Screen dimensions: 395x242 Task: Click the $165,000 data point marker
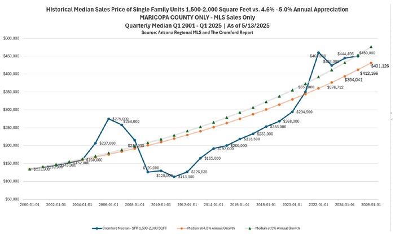(200, 158)
